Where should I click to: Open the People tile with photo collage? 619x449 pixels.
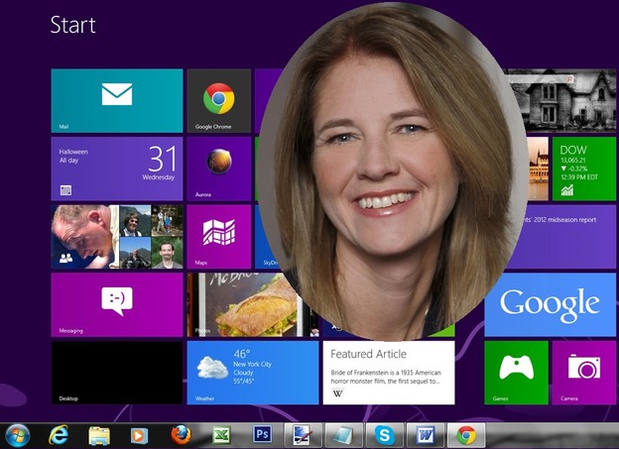pos(116,237)
